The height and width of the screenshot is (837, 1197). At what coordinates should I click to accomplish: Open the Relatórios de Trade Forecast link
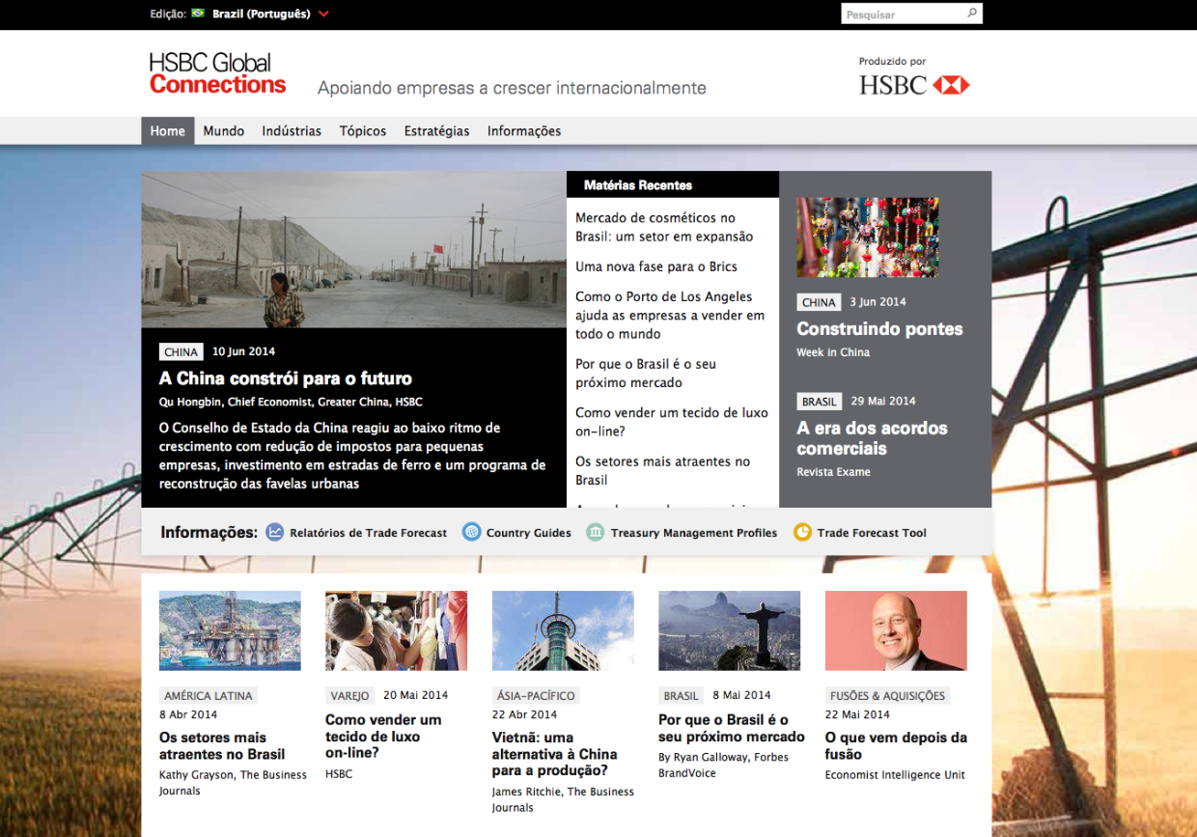368,533
